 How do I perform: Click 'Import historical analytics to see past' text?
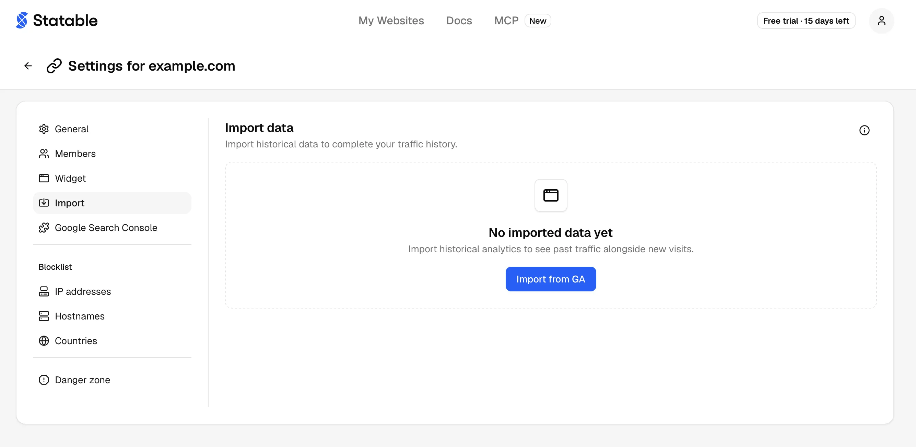(x=550, y=249)
